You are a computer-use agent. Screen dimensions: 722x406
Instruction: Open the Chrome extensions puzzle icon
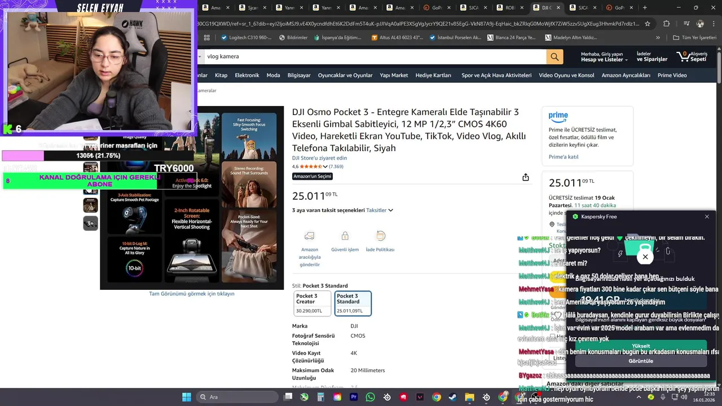(x=667, y=24)
